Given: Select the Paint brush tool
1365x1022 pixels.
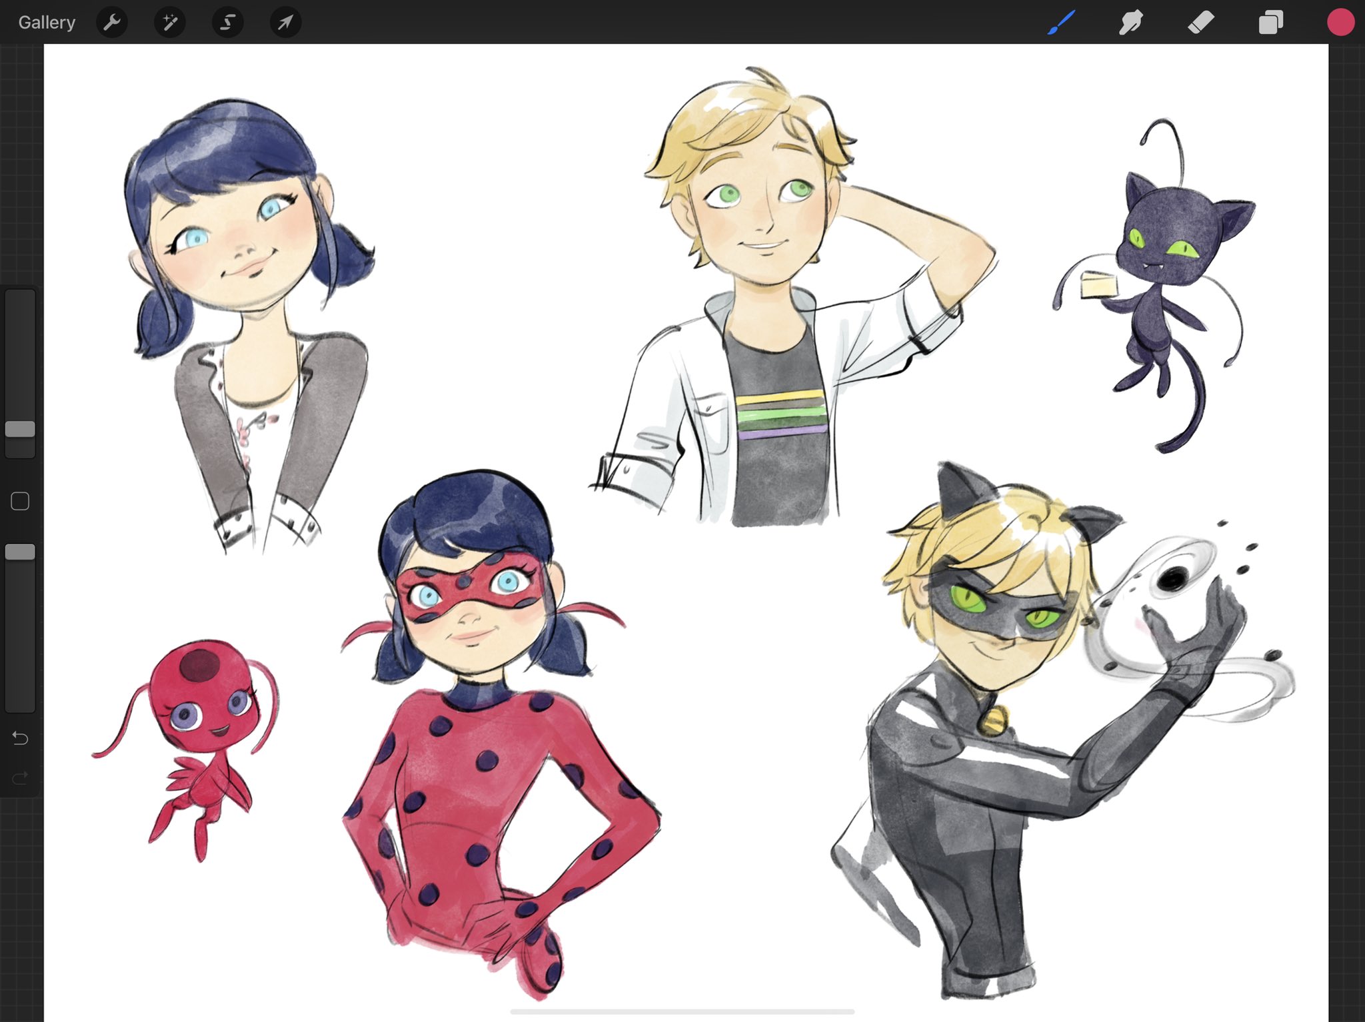Looking at the screenshot, I should (1061, 23).
